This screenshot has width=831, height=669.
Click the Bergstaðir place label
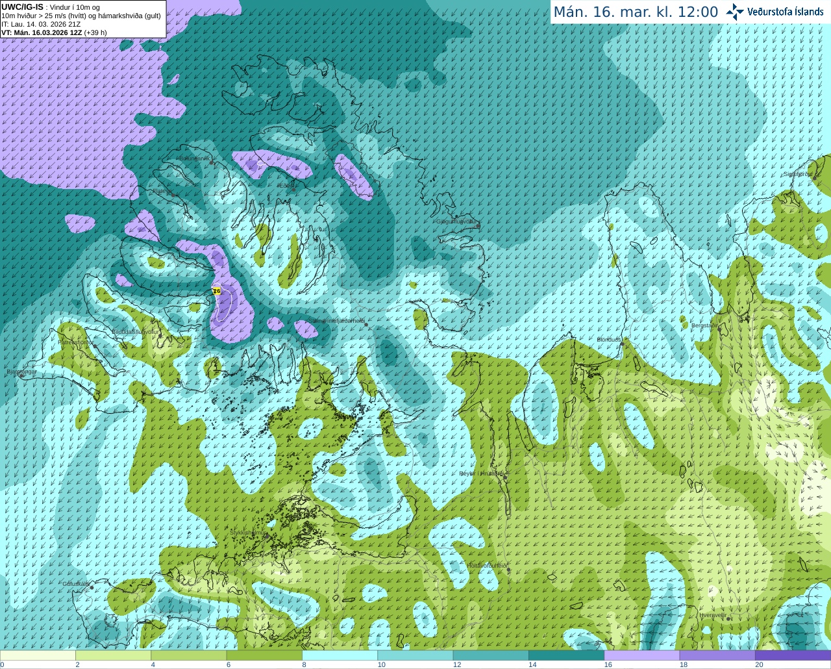pyautogui.click(x=704, y=325)
